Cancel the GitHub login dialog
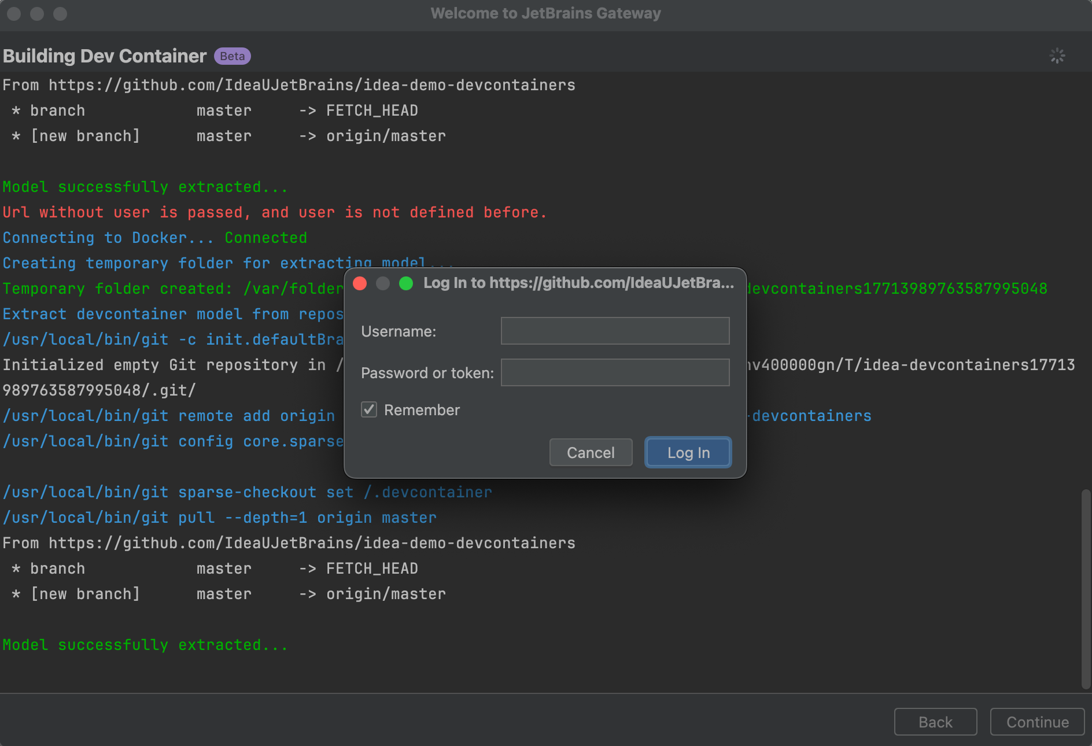The image size is (1092, 746). pyautogui.click(x=591, y=452)
